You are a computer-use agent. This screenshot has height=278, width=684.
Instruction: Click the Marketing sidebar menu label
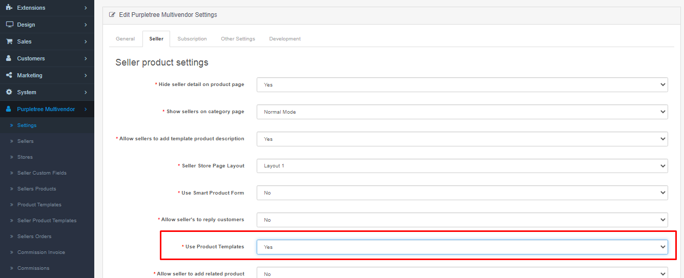point(30,75)
